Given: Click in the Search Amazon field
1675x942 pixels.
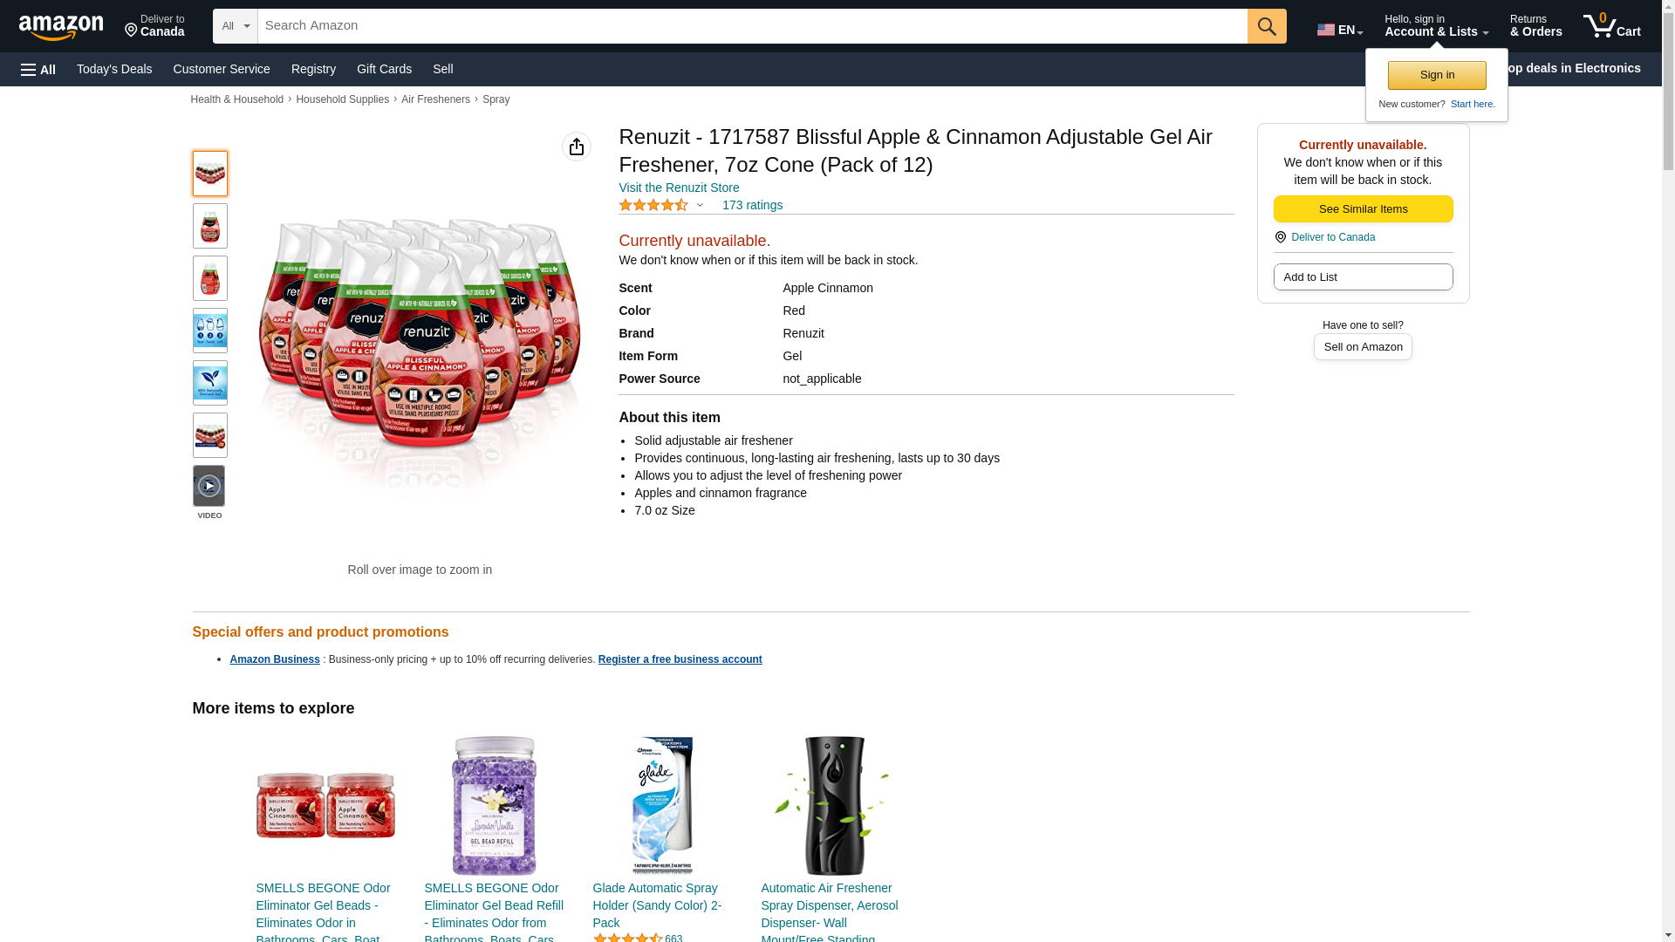Looking at the screenshot, I should 752,26.
